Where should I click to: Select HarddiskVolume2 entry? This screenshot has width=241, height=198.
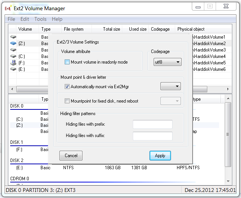tap(209, 44)
